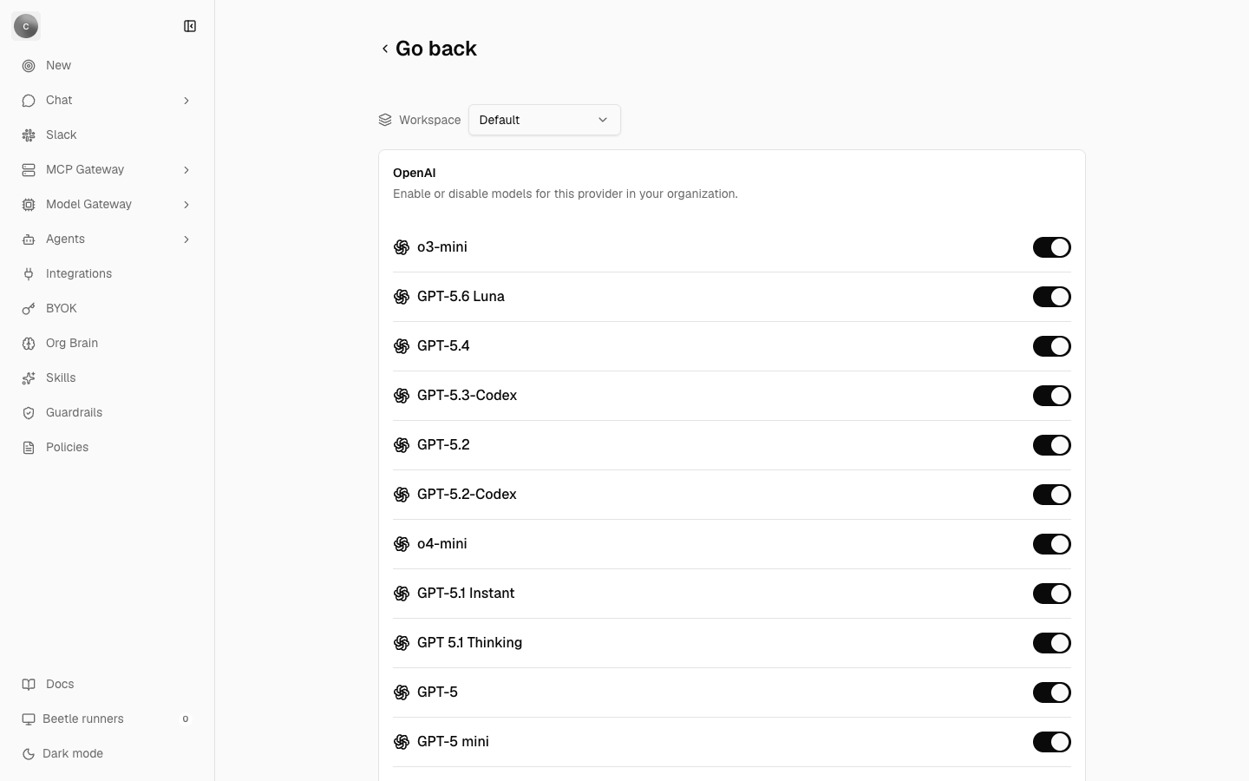
Task: Expand the Model Gateway chevron
Action: (186, 205)
